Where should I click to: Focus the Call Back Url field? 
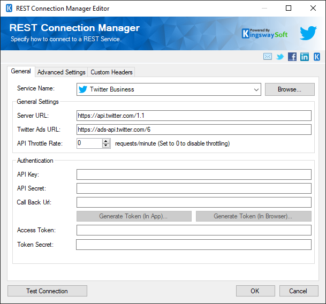pos(194,202)
